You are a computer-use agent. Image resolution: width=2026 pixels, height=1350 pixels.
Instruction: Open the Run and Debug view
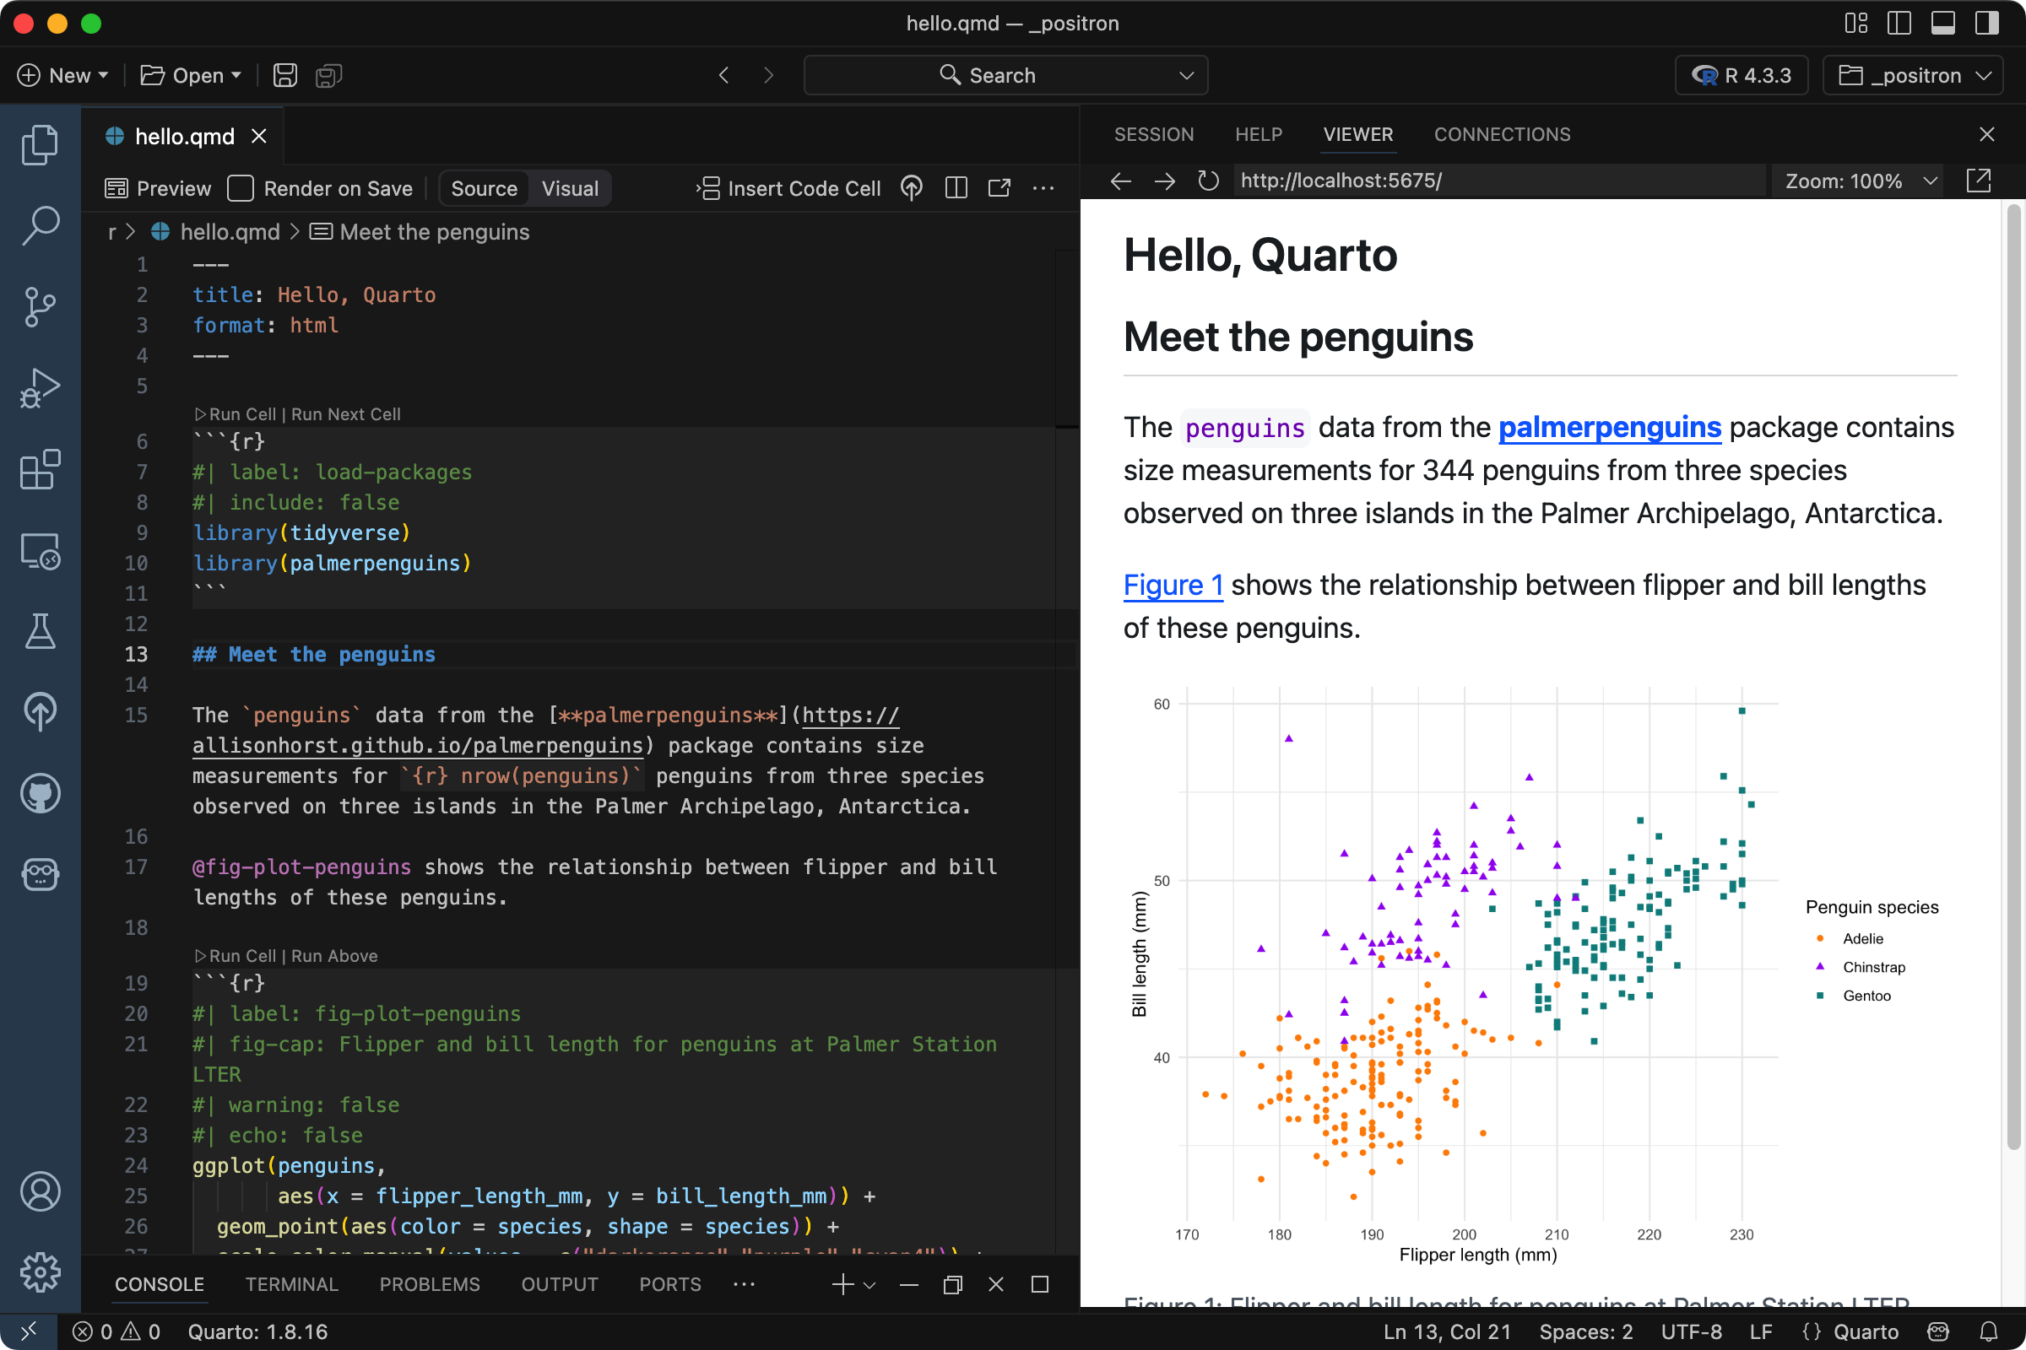(x=40, y=388)
